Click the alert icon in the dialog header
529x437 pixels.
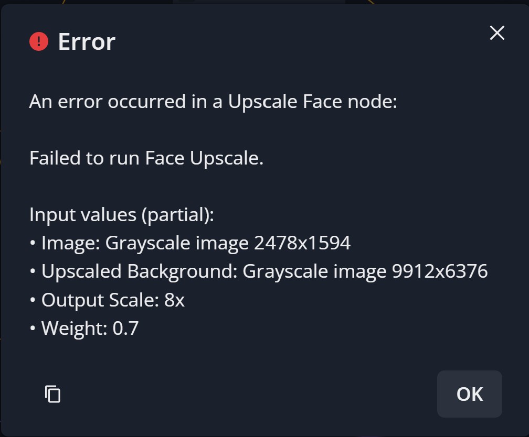pyautogui.click(x=39, y=41)
